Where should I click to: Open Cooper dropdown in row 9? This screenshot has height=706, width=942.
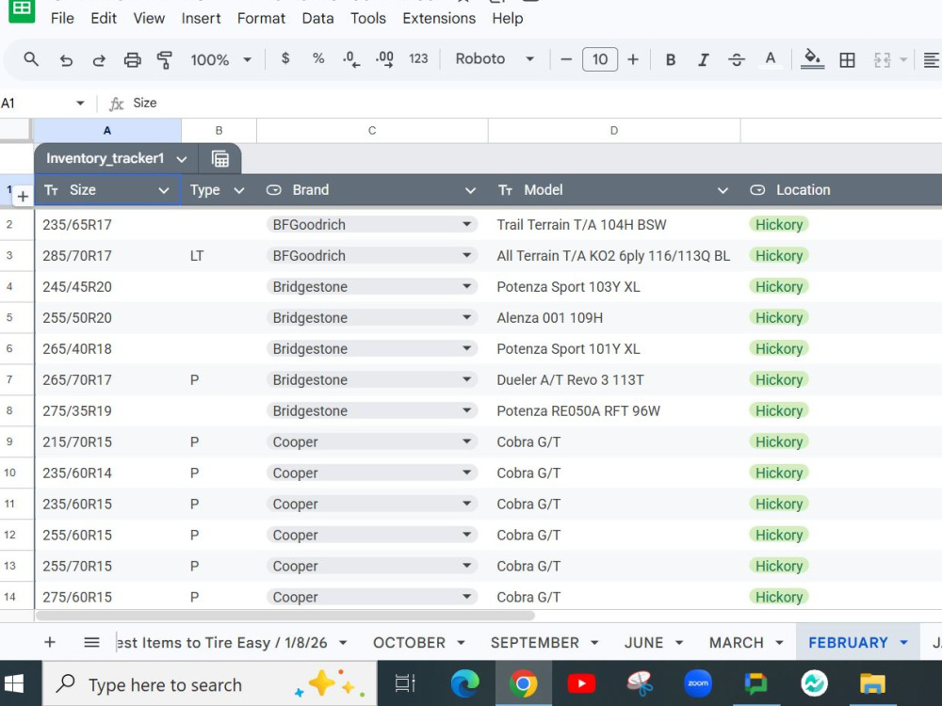coord(467,441)
